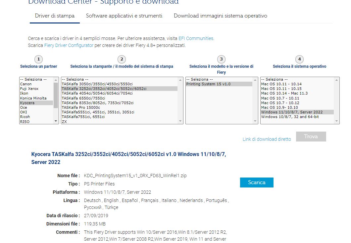
Task: Select Ikon in partner list
Action: coord(36,94)
